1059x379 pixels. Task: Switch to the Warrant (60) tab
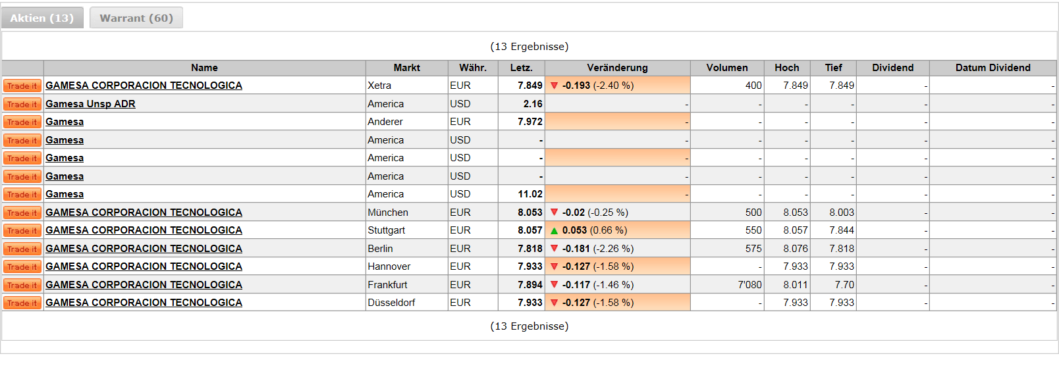click(x=136, y=18)
